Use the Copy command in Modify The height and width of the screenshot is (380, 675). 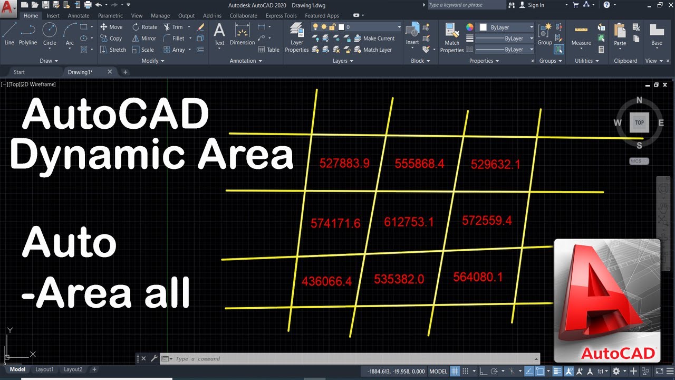[111, 39]
